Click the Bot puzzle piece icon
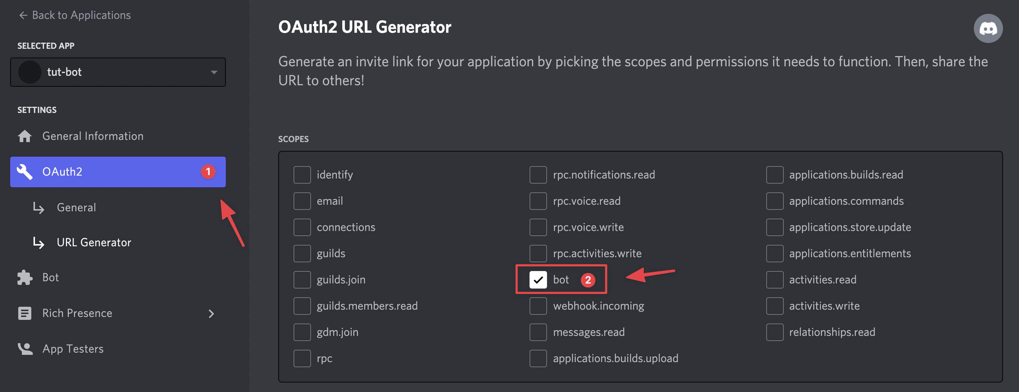1019x392 pixels. pyautogui.click(x=24, y=278)
